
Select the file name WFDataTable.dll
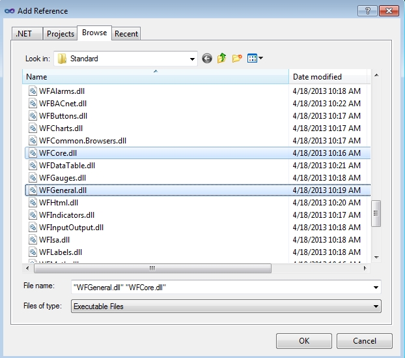(67, 166)
